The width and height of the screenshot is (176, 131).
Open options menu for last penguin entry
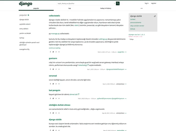126,99
